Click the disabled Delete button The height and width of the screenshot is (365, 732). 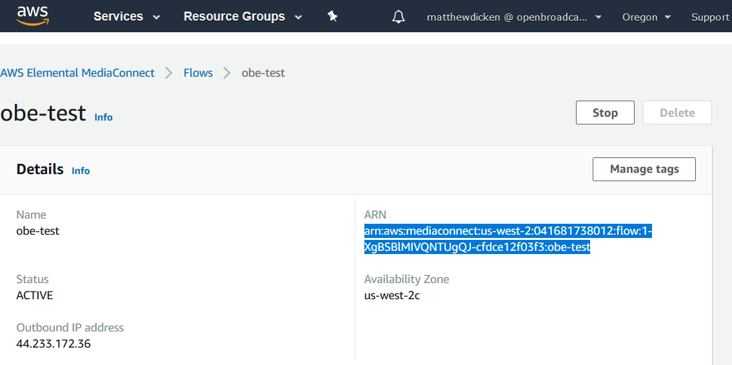677,112
